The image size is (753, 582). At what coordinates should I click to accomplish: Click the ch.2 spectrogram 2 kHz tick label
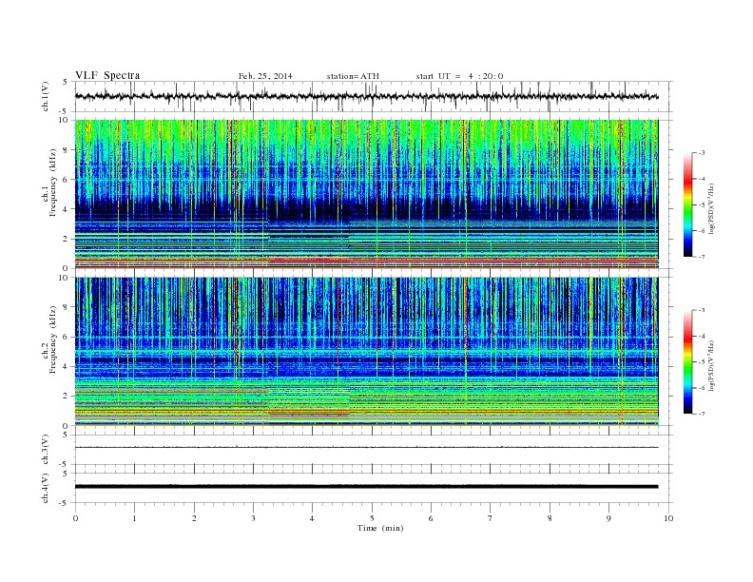pyautogui.click(x=66, y=397)
